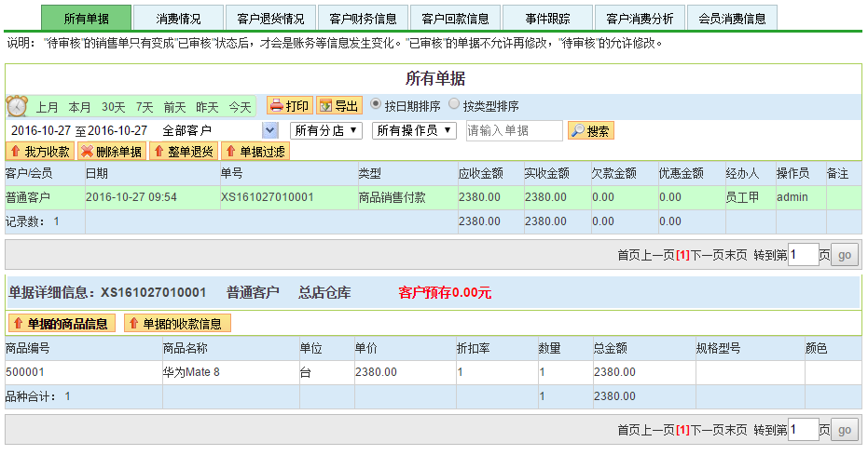Open the 客户财务信息 tab
This screenshot has width=868, height=455.
(x=363, y=19)
